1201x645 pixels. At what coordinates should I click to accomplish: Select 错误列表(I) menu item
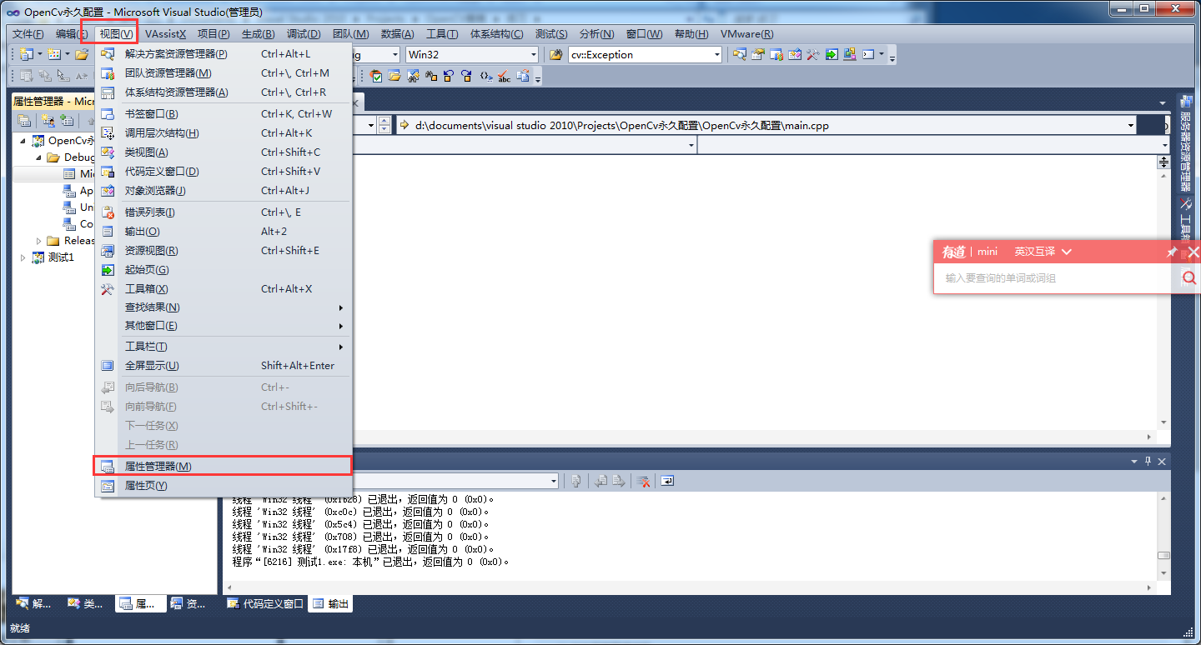(x=223, y=212)
